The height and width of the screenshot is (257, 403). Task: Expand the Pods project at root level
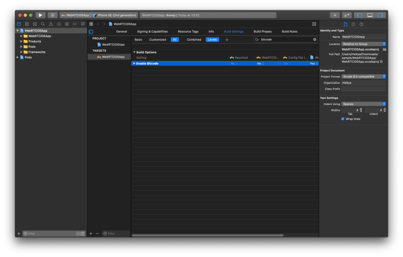point(17,57)
